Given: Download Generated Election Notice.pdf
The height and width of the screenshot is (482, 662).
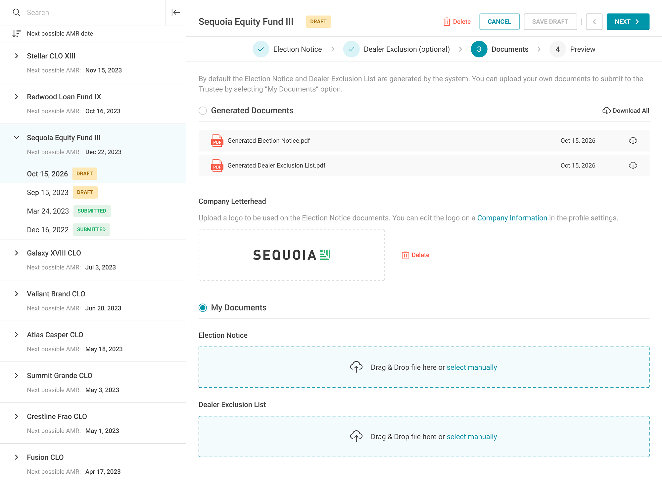Looking at the screenshot, I should tap(633, 141).
